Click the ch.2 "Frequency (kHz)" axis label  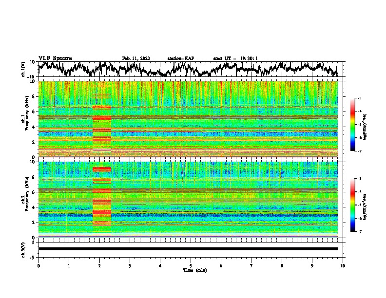27,194
